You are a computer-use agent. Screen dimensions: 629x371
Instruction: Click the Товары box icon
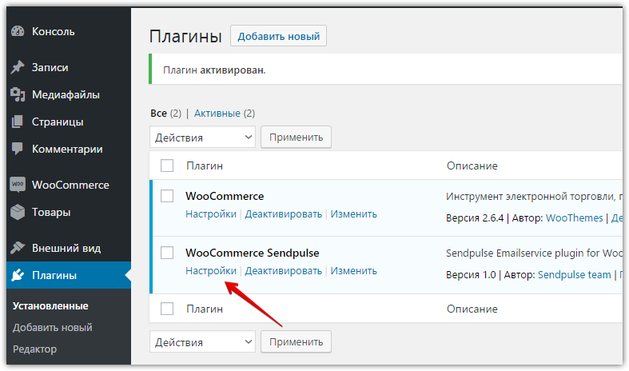[18, 212]
